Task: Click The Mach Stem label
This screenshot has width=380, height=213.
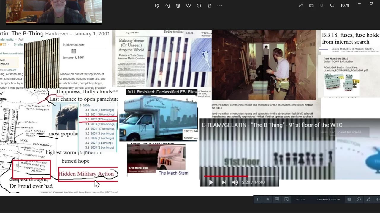Action: 173,173
